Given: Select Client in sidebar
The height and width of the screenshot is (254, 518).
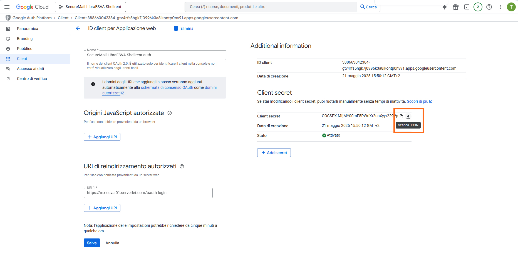Looking at the screenshot, I should tap(35, 59).
